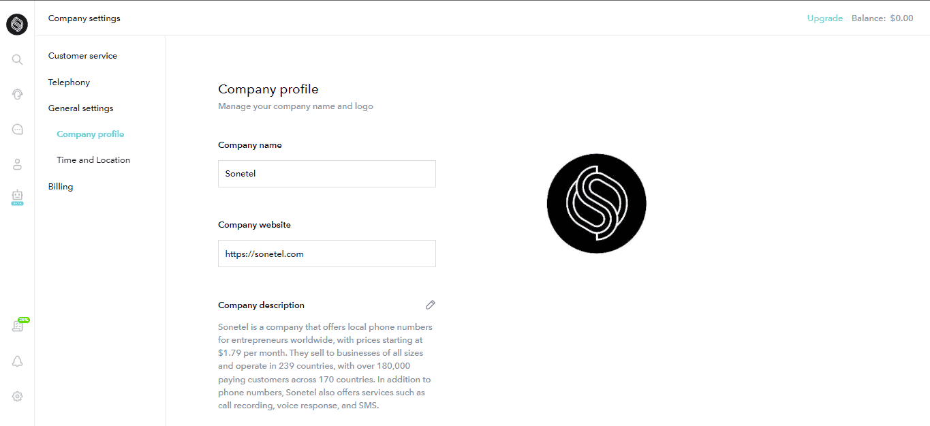Click the Company name input field
The height and width of the screenshot is (426, 930).
(326, 174)
